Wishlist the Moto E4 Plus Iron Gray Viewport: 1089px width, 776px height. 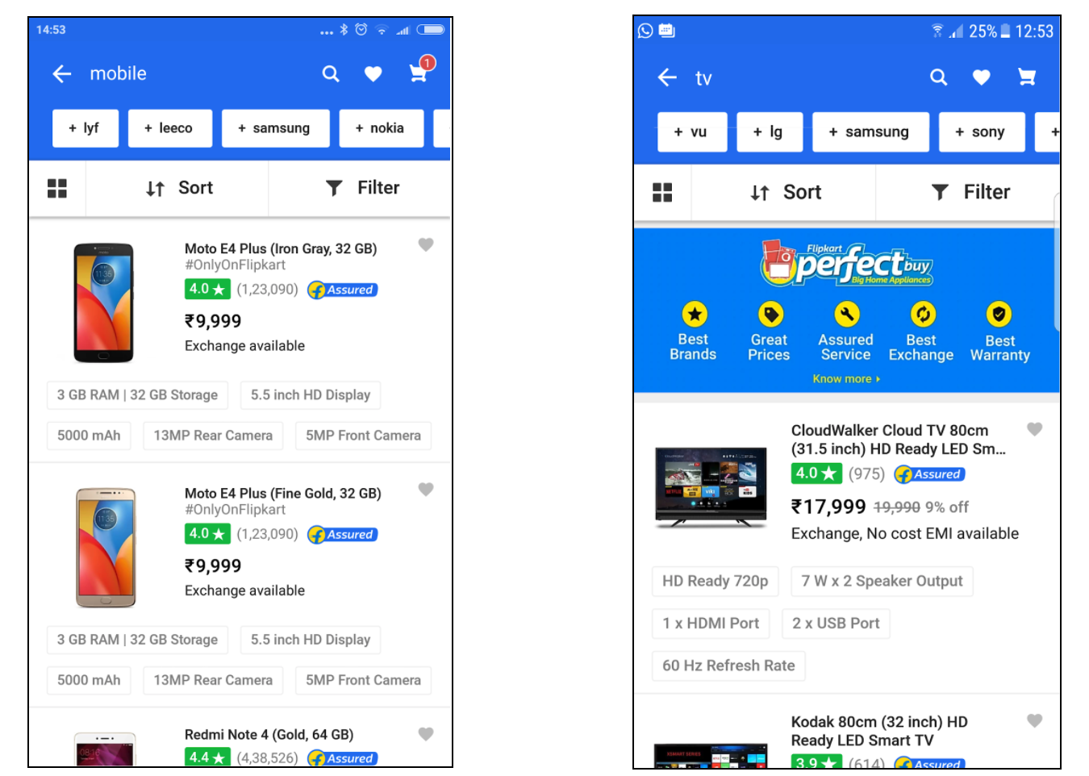tap(426, 244)
